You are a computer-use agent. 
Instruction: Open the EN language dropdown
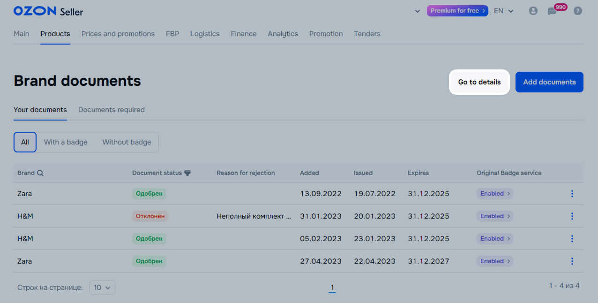504,11
